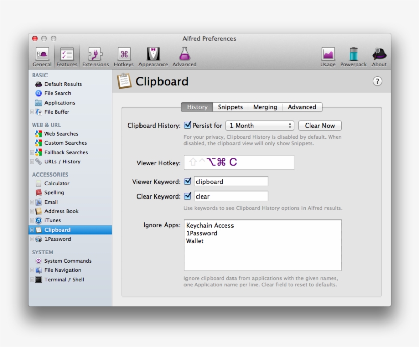Select Custom Searches icon in sidebar
Viewport: 419px width, 347px height.
(x=39, y=143)
